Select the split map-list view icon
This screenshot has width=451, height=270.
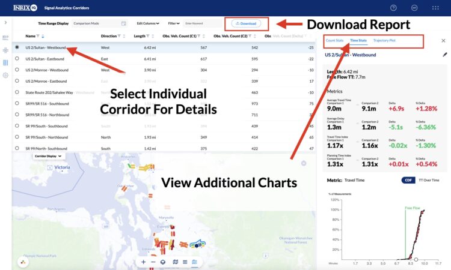point(195,262)
